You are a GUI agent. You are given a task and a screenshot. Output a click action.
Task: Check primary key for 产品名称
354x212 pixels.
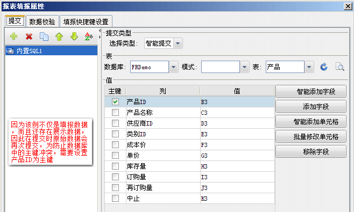pos(115,112)
